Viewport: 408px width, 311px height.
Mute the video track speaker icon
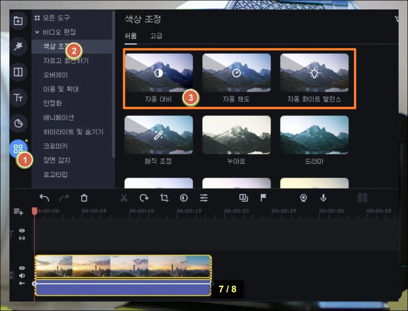pyautogui.click(x=22, y=276)
